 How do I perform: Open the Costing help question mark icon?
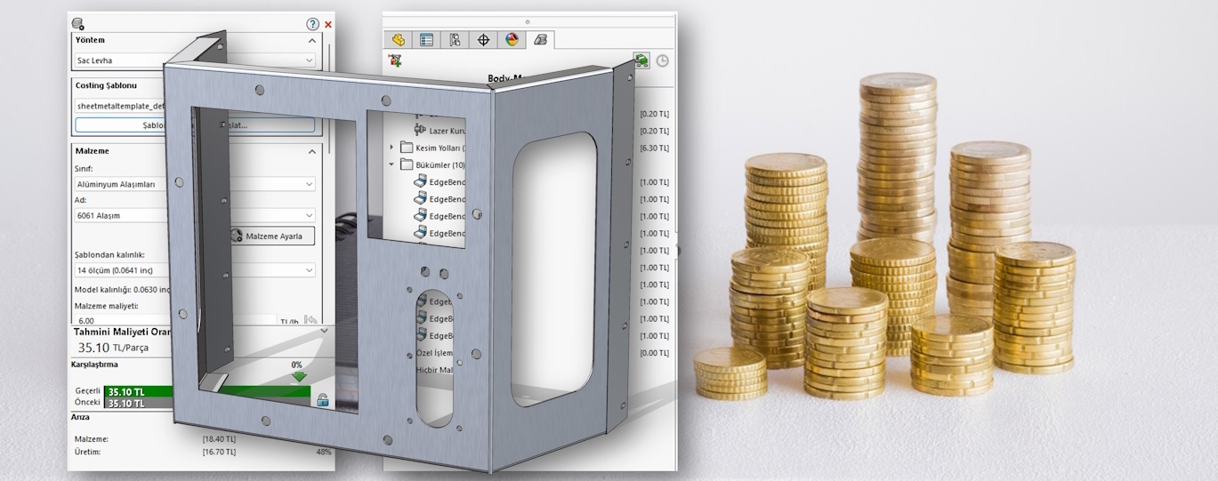[x=312, y=24]
